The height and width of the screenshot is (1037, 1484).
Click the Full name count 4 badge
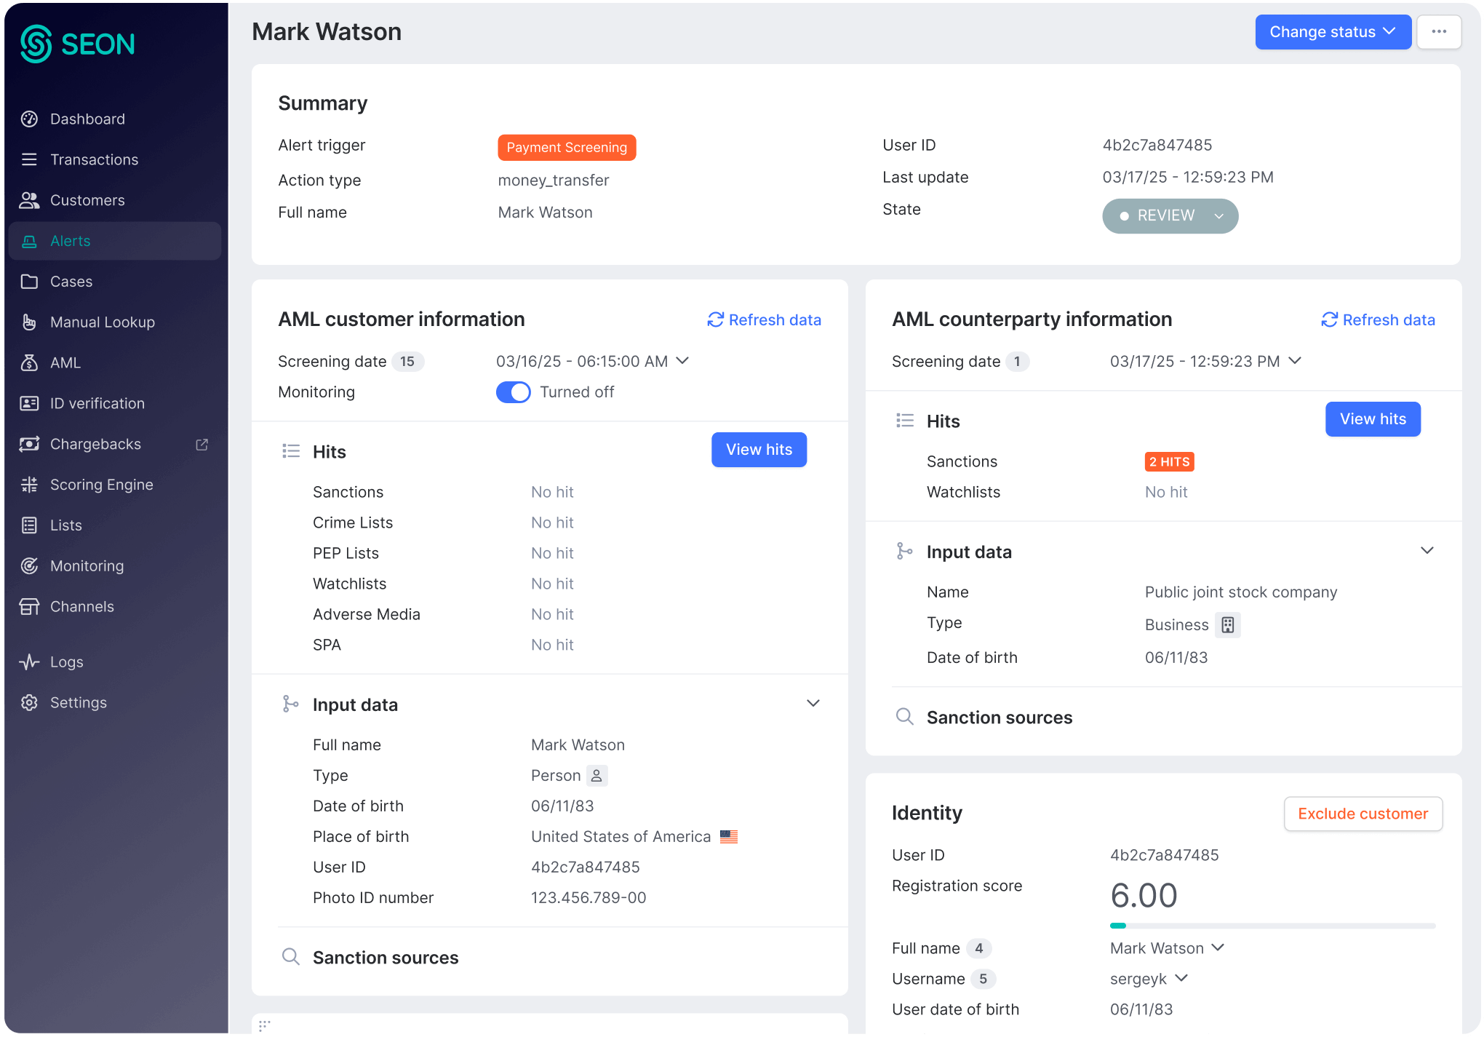tap(979, 948)
